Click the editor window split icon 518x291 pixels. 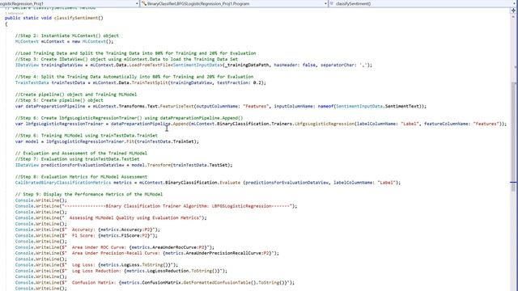514,10
